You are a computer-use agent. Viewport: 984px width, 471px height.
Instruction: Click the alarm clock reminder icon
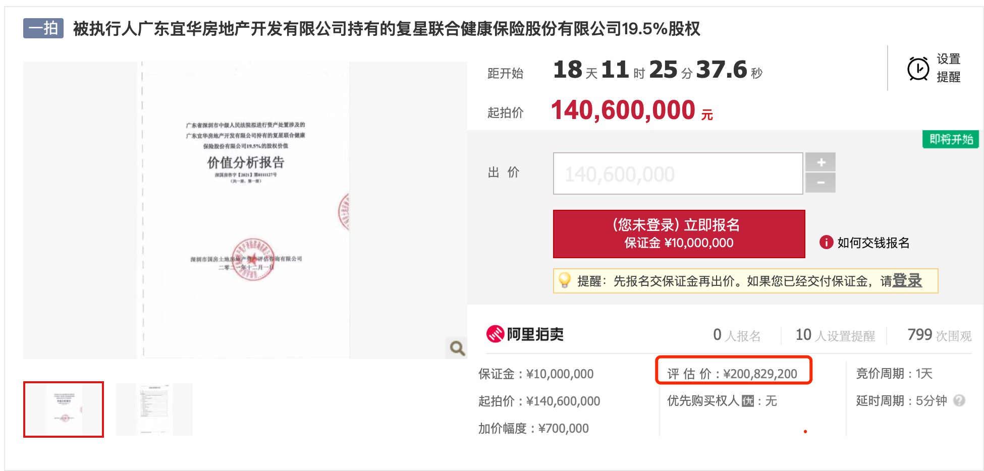(918, 69)
